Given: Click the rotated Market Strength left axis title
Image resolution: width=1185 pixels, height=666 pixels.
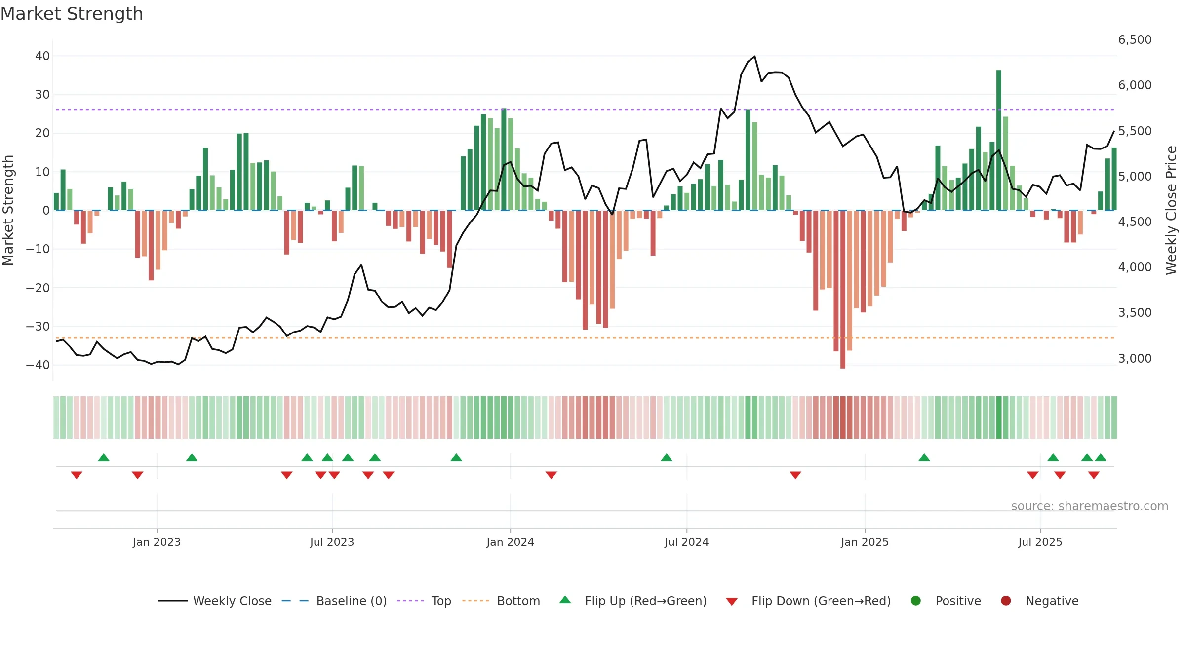Looking at the screenshot, I should (8, 210).
